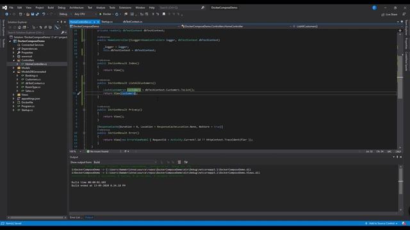The width and height of the screenshot is (410, 230).
Task: Click the notifications icon in status bar
Action: [404, 224]
